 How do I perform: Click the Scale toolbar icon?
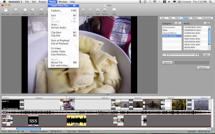click(98, 10)
